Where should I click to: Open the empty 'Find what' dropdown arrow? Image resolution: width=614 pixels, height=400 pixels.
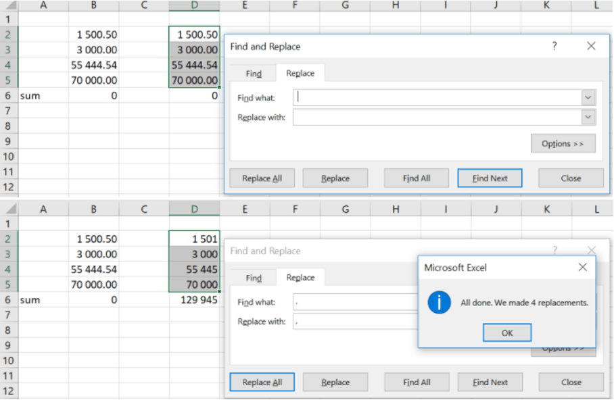point(588,98)
